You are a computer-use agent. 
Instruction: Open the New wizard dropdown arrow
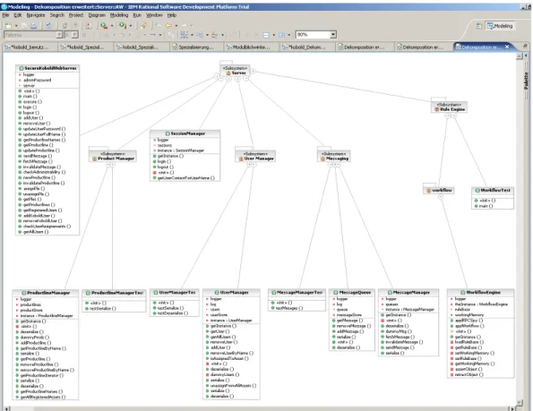[x=16, y=26]
